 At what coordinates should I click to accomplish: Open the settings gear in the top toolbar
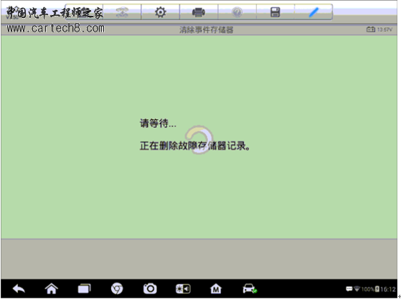pos(161,12)
